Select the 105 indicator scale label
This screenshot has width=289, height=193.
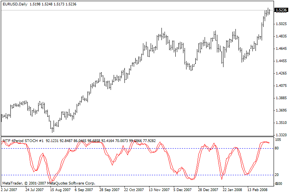pos(278,140)
